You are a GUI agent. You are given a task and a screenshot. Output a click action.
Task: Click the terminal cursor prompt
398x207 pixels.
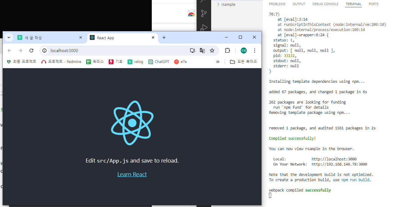pyautogui.click(x=270, y=195)
